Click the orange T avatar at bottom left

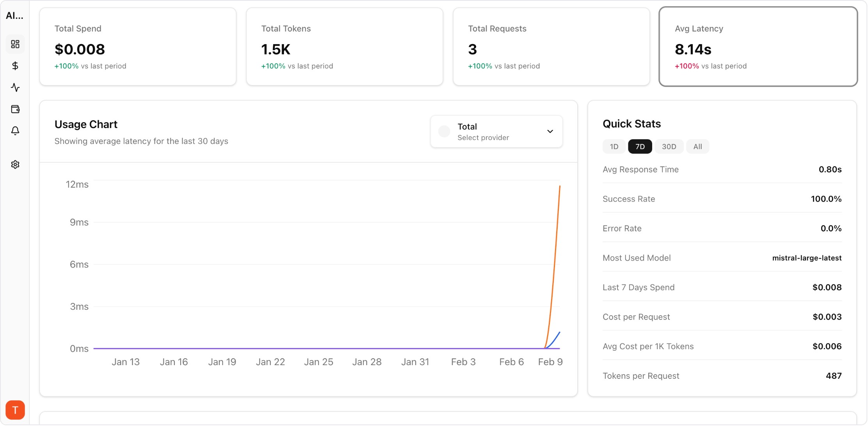(x=15, y=410)
